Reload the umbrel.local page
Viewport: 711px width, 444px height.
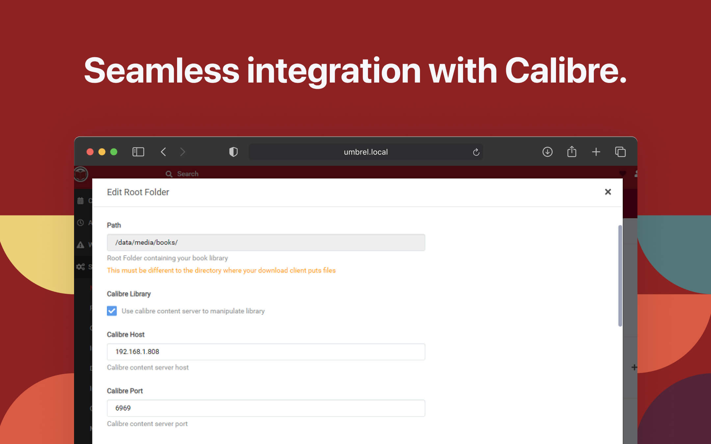(476, 152)
